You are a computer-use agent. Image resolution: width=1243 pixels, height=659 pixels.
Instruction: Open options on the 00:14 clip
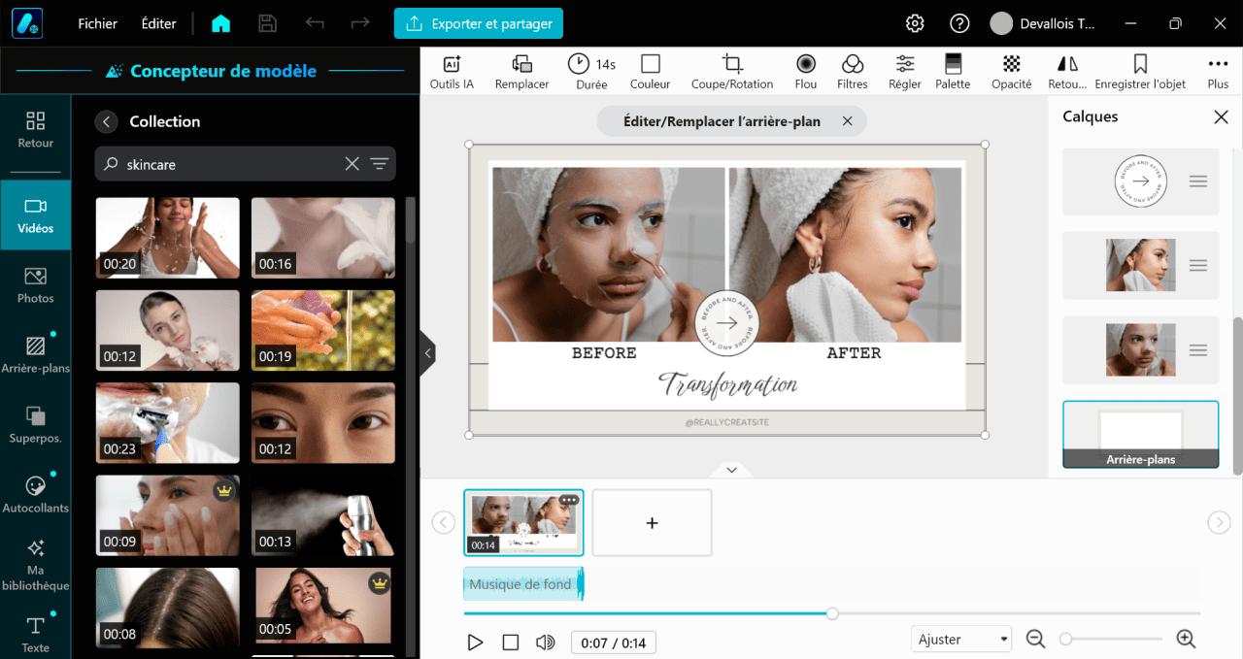(x=569, y=500)
